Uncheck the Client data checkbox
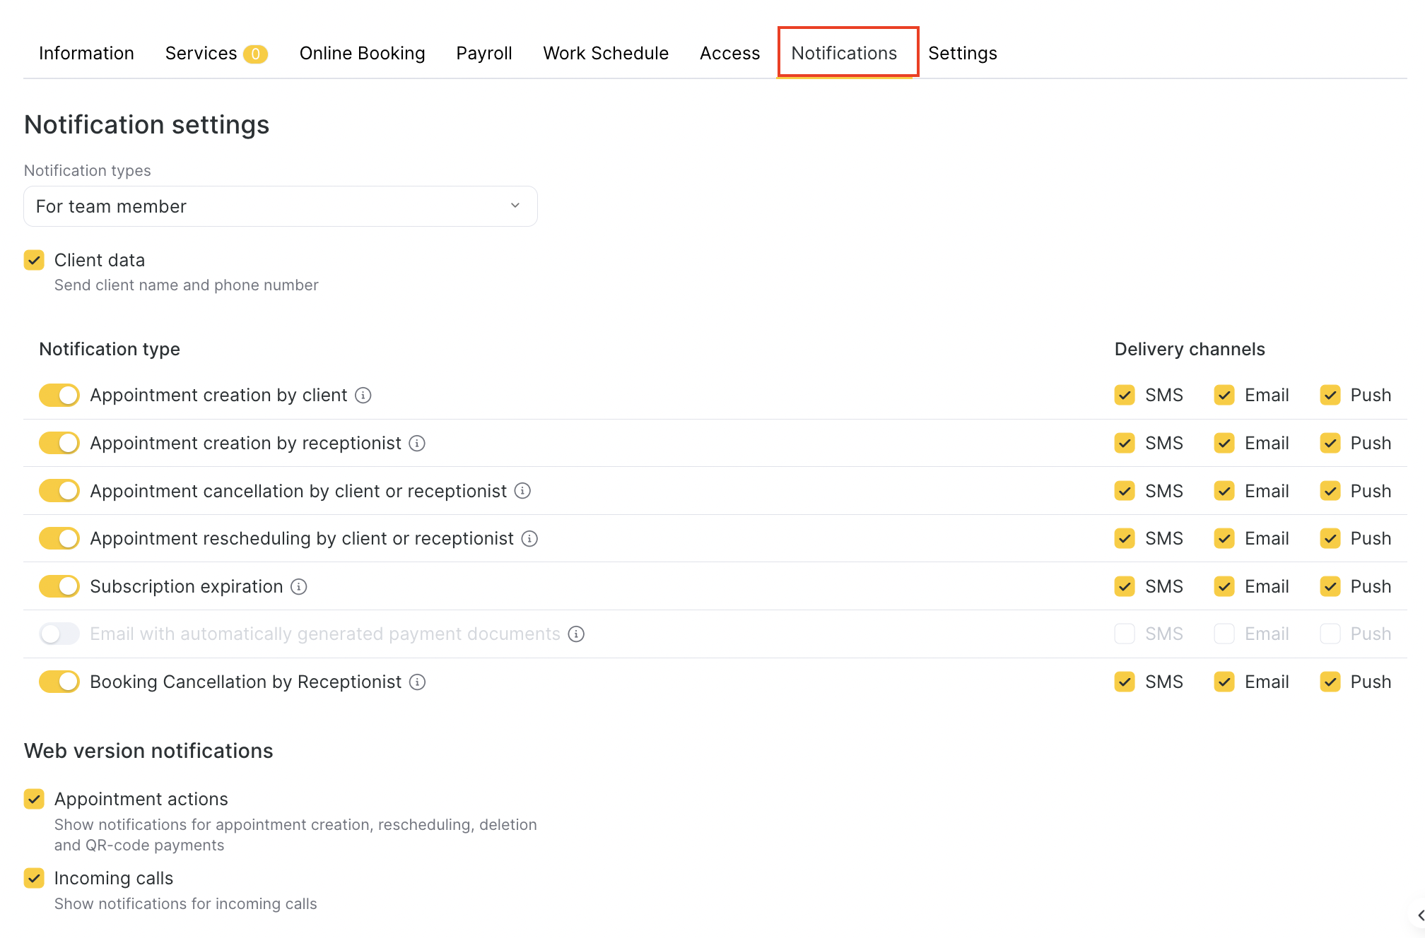 [34, 260]
